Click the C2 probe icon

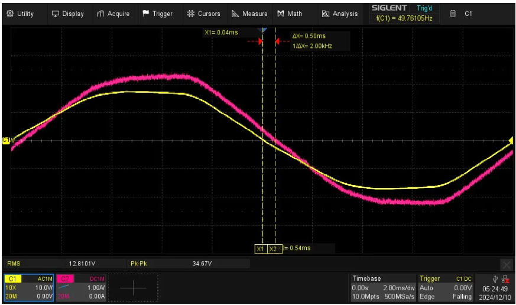click(x=63, y=287)
